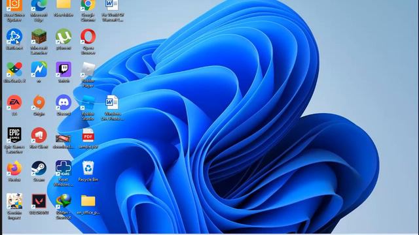Viewport: 419px width, 235px height.
Task: Launch the Firefox shortcut
Action: tap(14, 168)
